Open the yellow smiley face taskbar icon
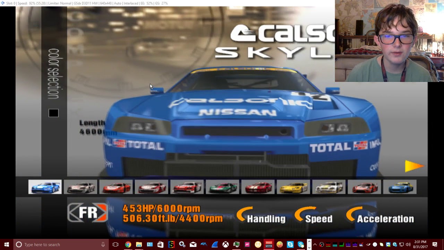 click(258, 244)
